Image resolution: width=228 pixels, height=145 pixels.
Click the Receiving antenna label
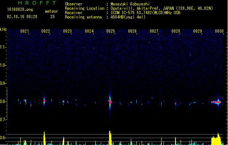pos(83,17)
